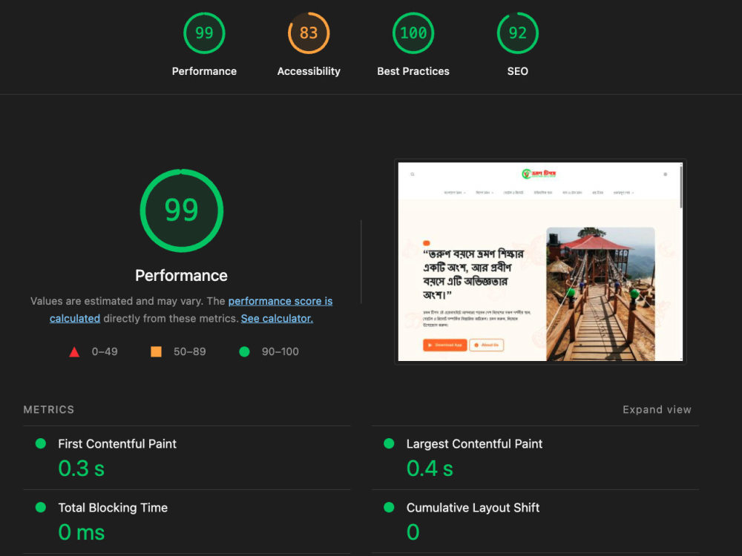This screenshot has height=556, width=742.
Task: Click the '0 ms' Total Blocking Time value
Action: pyautogui.click(x=81, y=532)
